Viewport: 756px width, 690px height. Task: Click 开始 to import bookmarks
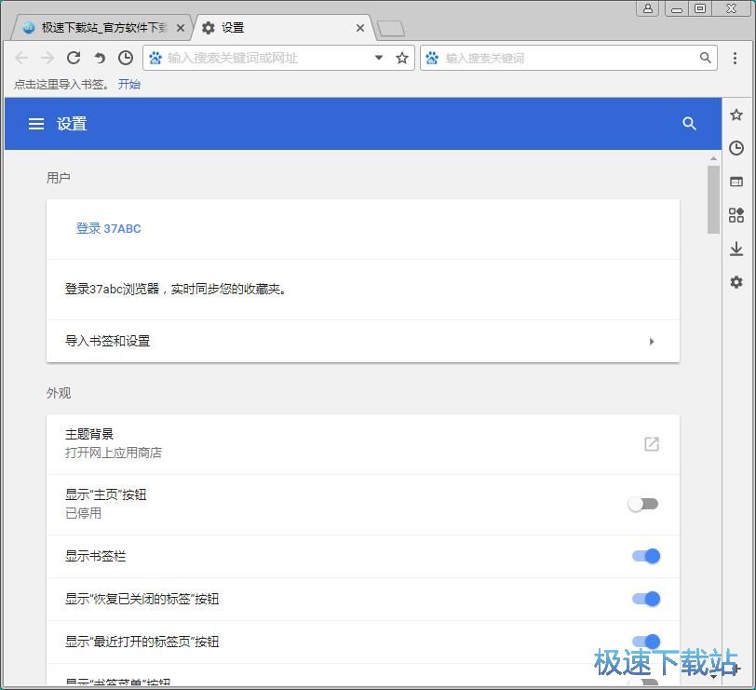(128, 84)
